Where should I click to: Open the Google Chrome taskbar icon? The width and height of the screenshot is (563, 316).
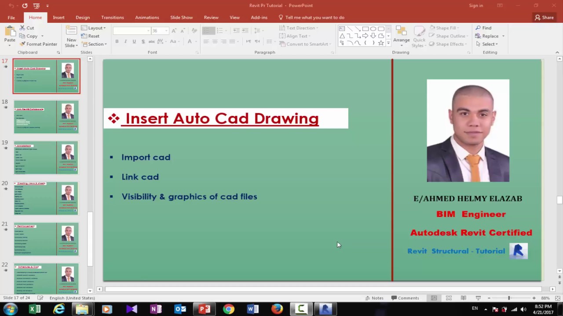(x=228, y=309)
